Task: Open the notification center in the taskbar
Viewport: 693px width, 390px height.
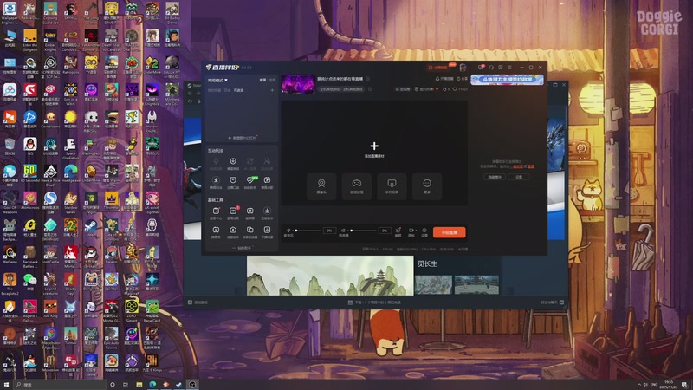Action: [684, 385]
